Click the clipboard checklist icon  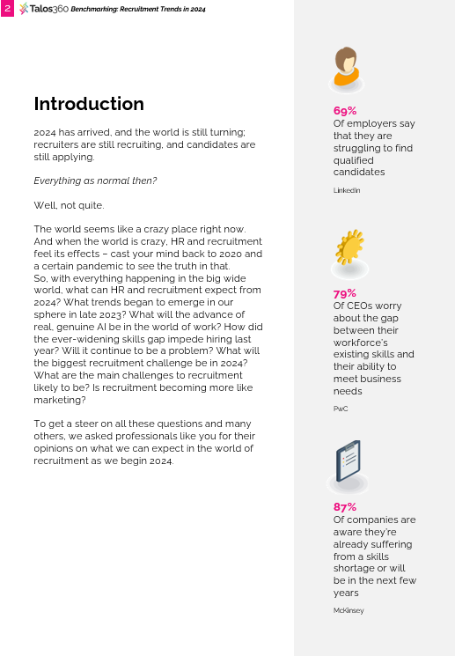(348, 466)
